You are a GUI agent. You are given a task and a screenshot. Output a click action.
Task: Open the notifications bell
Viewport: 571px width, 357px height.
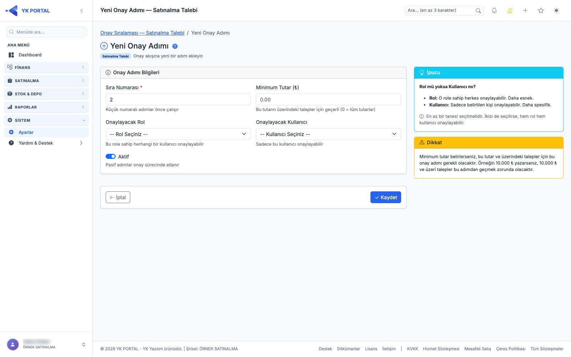(494, 11)
